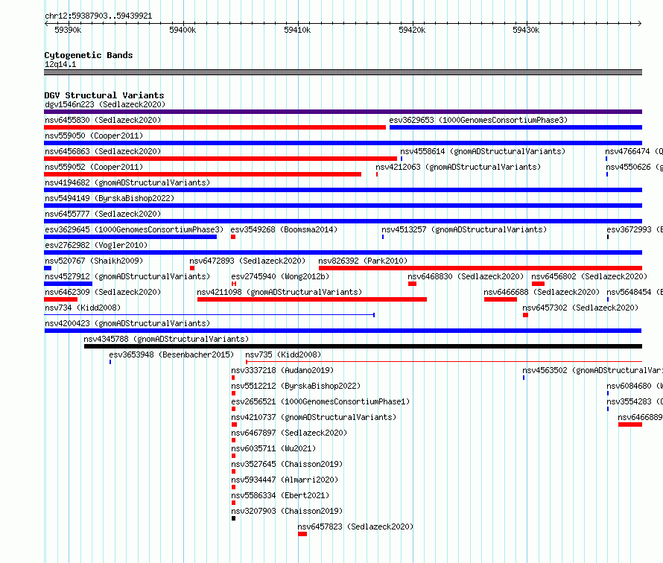The width and height of the screenshot is (663, 563).
Task: Click the nsv5586334 (Ebert2021) label
Action: click(x=280, y=495)
